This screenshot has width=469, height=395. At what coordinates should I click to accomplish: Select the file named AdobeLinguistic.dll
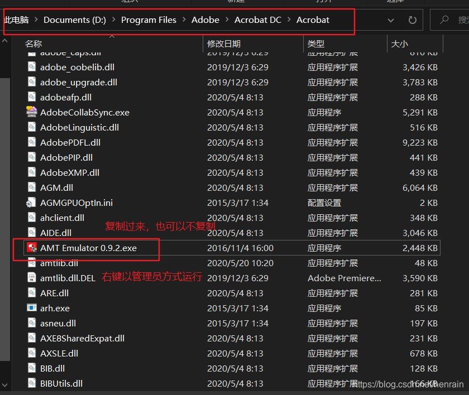tap(79, 127)
